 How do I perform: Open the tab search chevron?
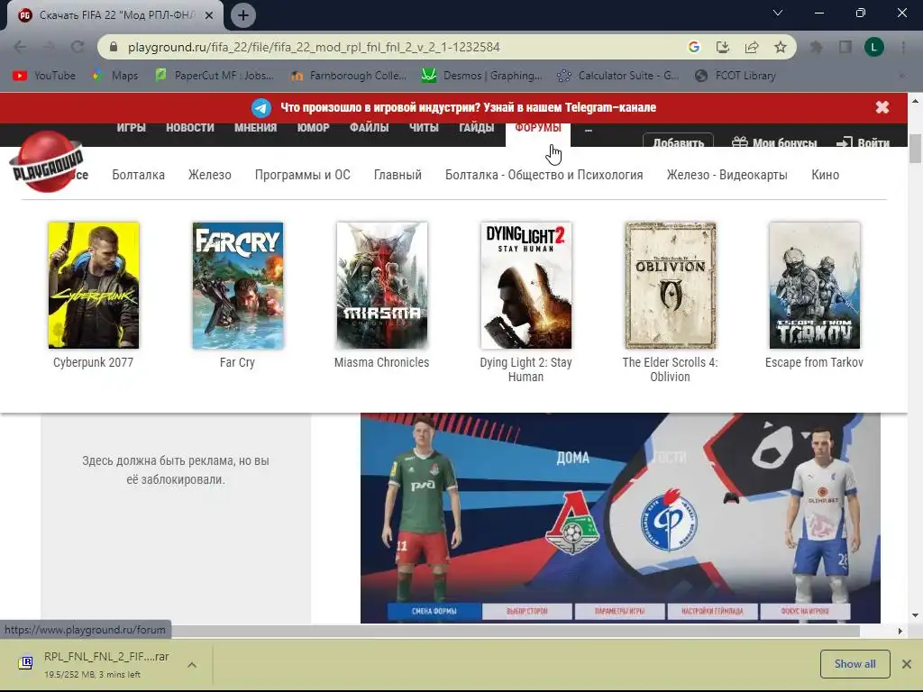(x=778, y=13)
